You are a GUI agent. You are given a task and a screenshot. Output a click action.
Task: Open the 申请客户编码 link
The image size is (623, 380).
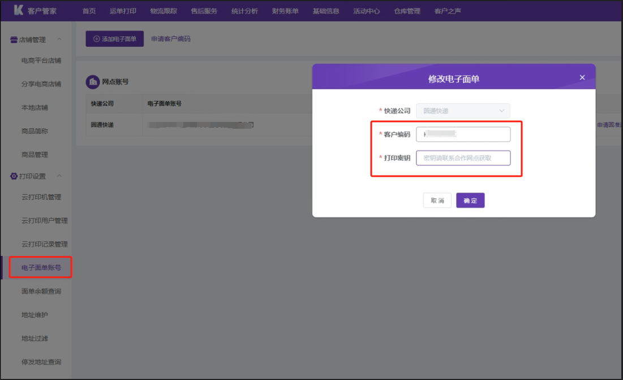171,39
